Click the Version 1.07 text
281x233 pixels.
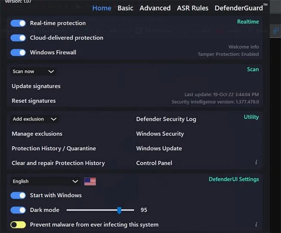point(18,2)
